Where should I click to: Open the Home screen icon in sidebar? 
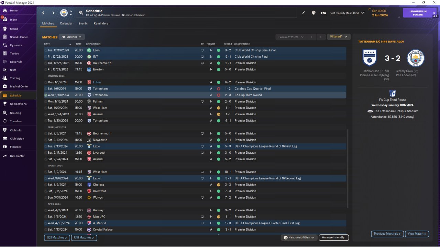click(5, 11)
